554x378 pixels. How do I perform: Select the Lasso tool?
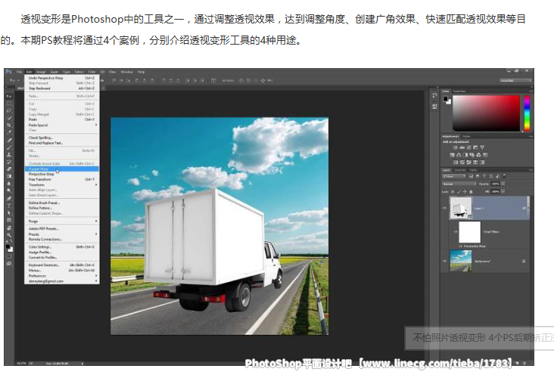pos(9,110)
